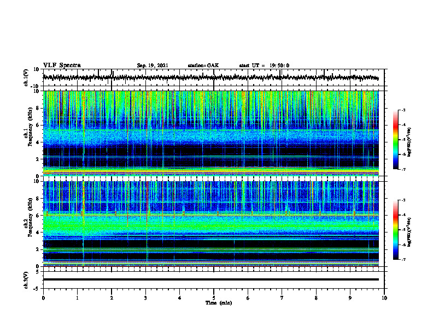
Task: Click the flat ch.3 voltage trace line
Action: pyautogui.click(x=210, y=279)
